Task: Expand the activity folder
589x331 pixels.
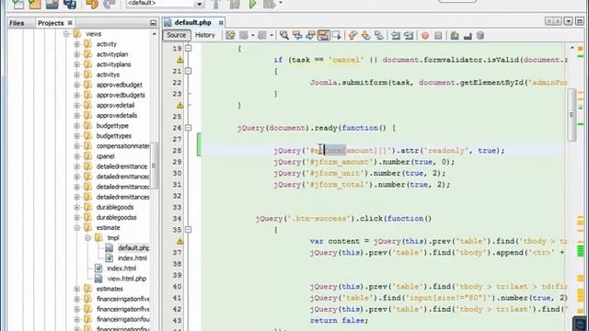Action: pos(77,44)
